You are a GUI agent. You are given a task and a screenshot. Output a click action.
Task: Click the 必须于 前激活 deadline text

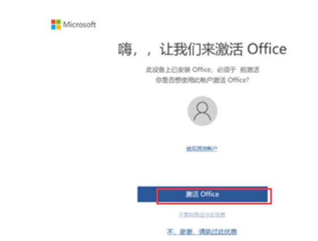238,70
